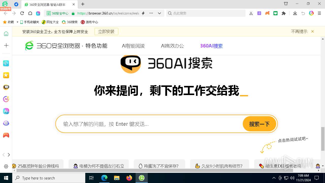Open the purple chatbot face sidebar icon
The width and height of the screenshot is (325, 183).
pos(6,123)
